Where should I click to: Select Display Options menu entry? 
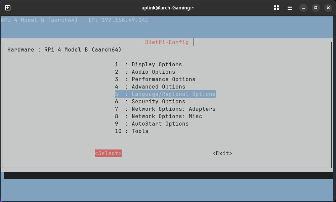tap(156, 65)
